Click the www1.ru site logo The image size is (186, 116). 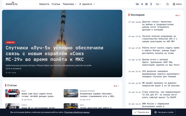(12, 4)
